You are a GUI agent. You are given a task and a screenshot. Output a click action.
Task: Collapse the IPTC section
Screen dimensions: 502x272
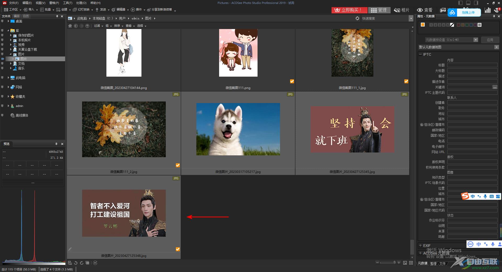coord(420,54)
